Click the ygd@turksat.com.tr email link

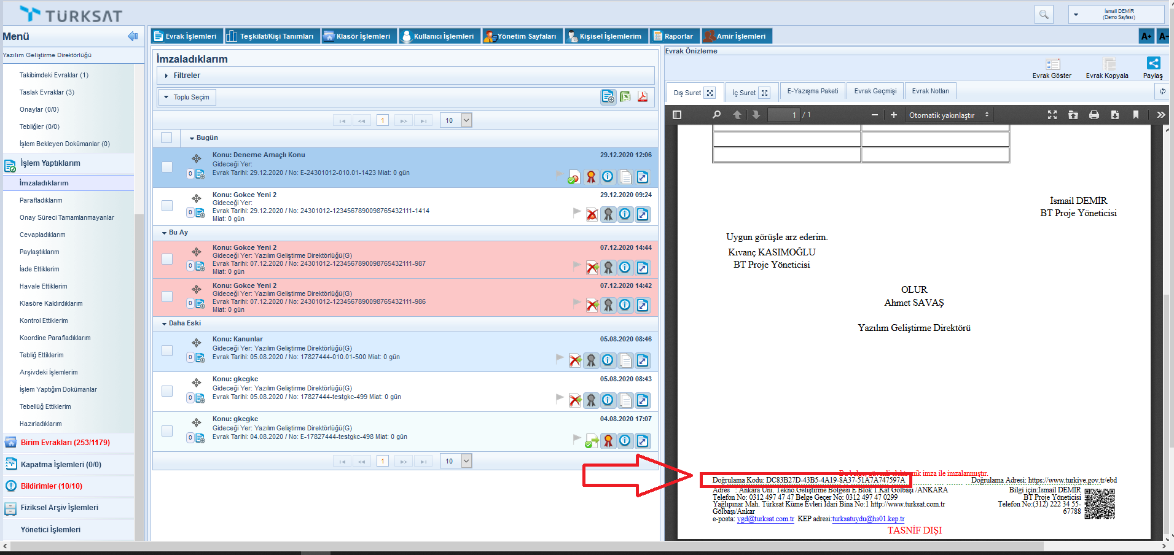[765, 519]
